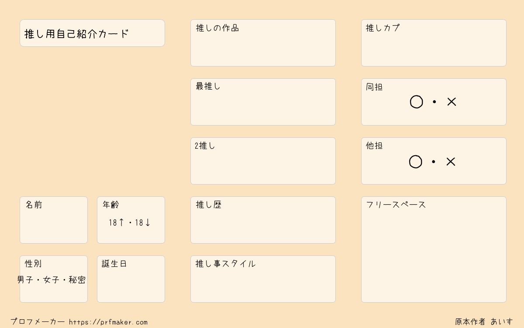The height and width of the screenshot is (328, 524).
Task: Click the 推しカプ box
Action: pyautogui.click(x=434, y=43)
